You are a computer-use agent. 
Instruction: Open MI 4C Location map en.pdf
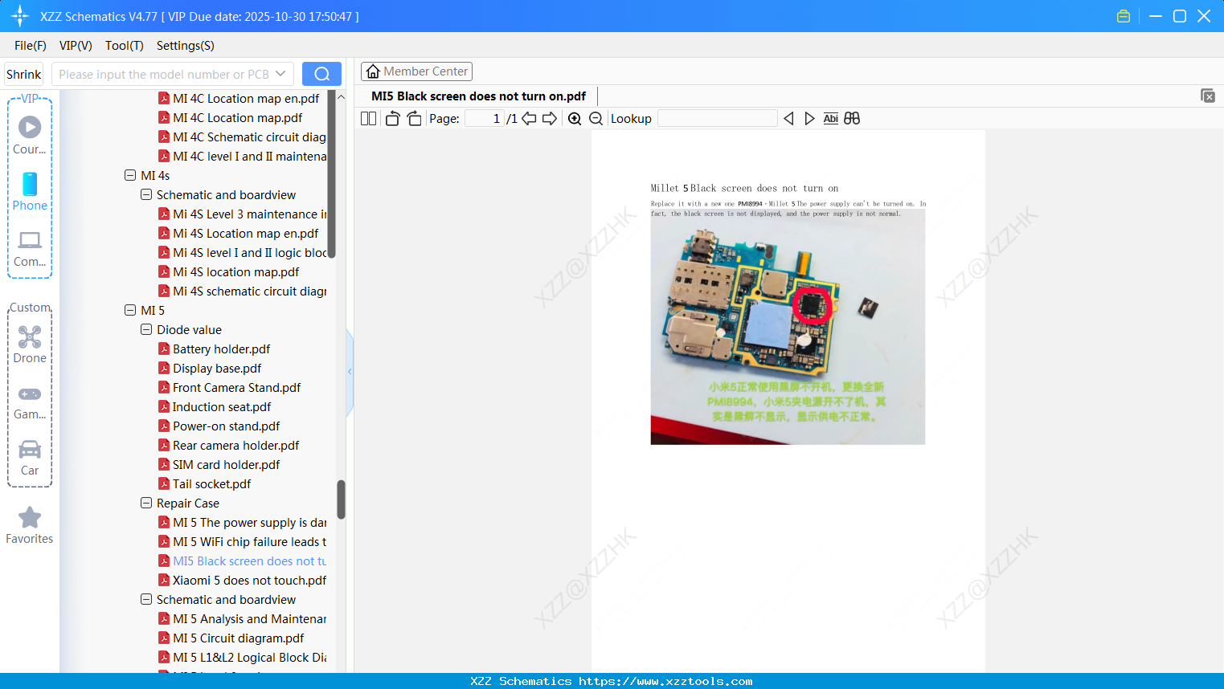point(246,98)
